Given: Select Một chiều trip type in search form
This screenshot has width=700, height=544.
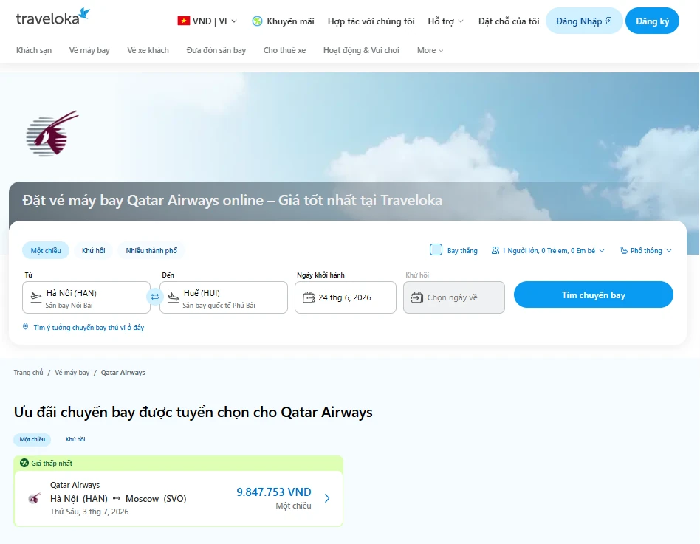Looking at the screenshot, I should 46,250.
